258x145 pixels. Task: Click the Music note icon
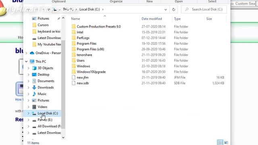(34, 94)
